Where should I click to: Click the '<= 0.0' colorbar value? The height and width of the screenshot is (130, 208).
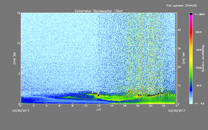[x=199, y=103]
